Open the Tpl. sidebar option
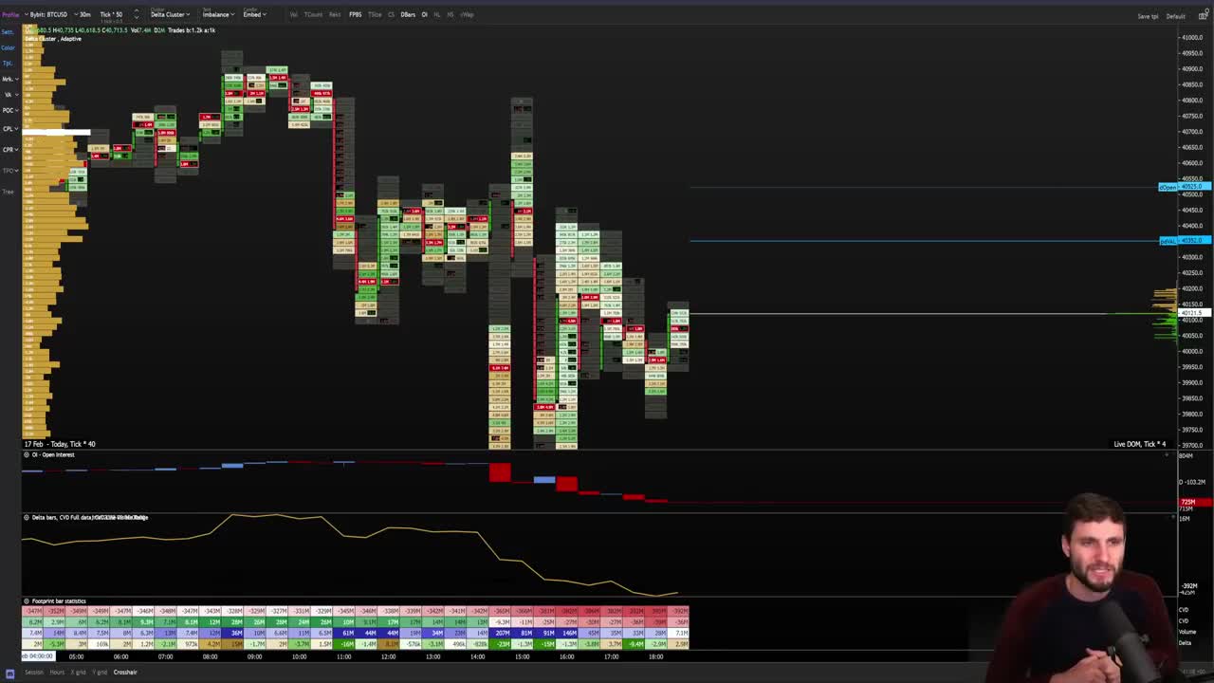 tap(8, 63)
